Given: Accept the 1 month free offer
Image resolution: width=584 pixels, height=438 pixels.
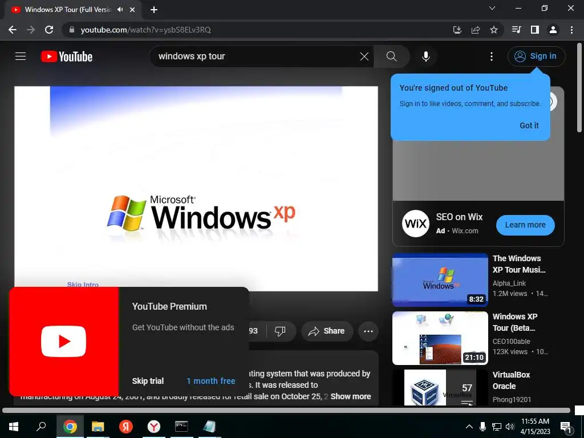Looking at the screenshot, I should [211, 381].
